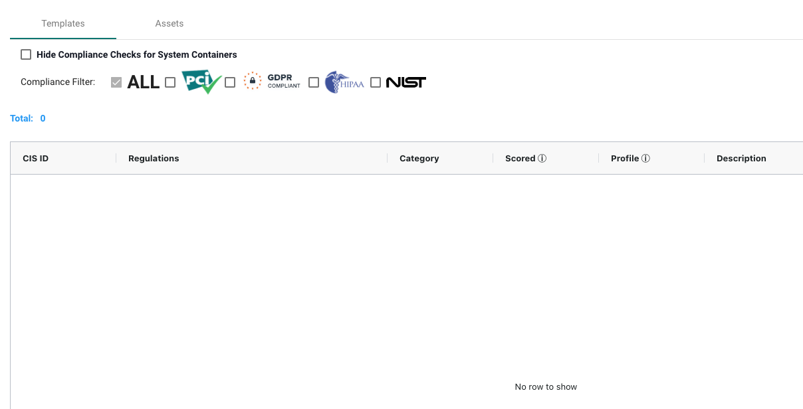Select the Templates tab
This screenshot has height=409, width=803.
click(62, 23)
